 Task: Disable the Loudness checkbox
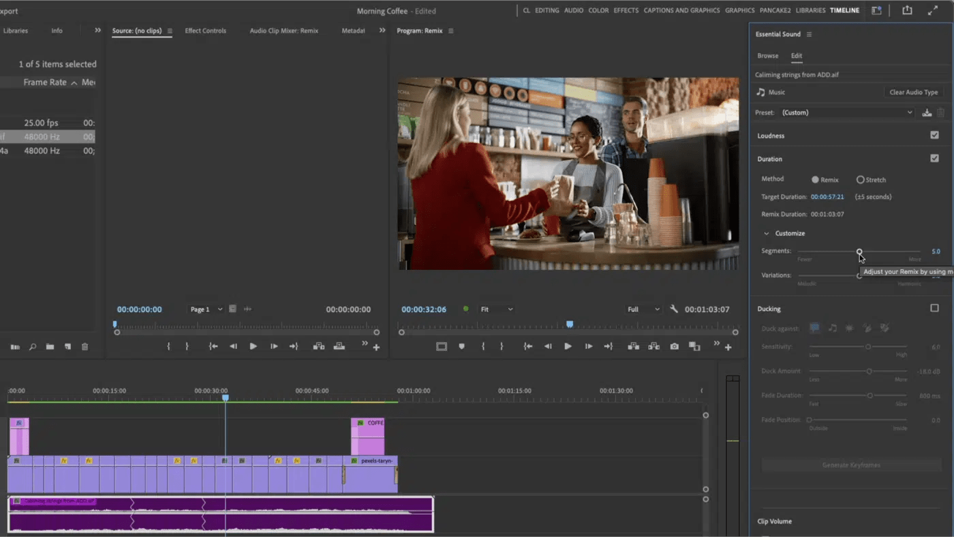pyautogui.click(x=934, y=135)
